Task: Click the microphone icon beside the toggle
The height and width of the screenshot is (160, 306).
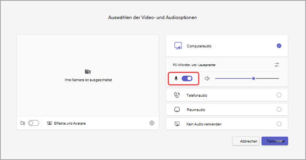Action: click(176, 78)
